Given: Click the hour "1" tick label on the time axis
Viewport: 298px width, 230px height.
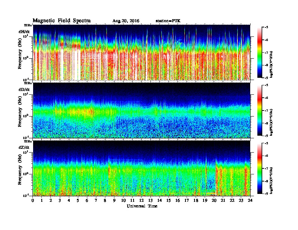Looking at the screenshot, I should [x=42, y=200].
